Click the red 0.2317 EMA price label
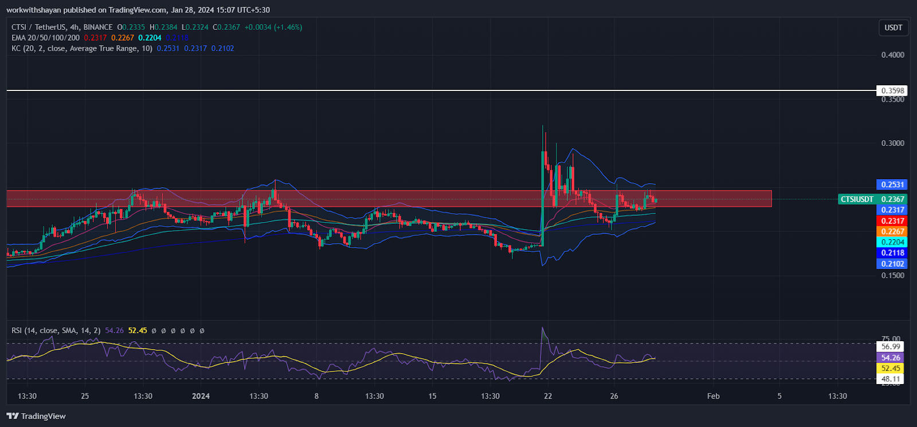 tap(892, 221)
